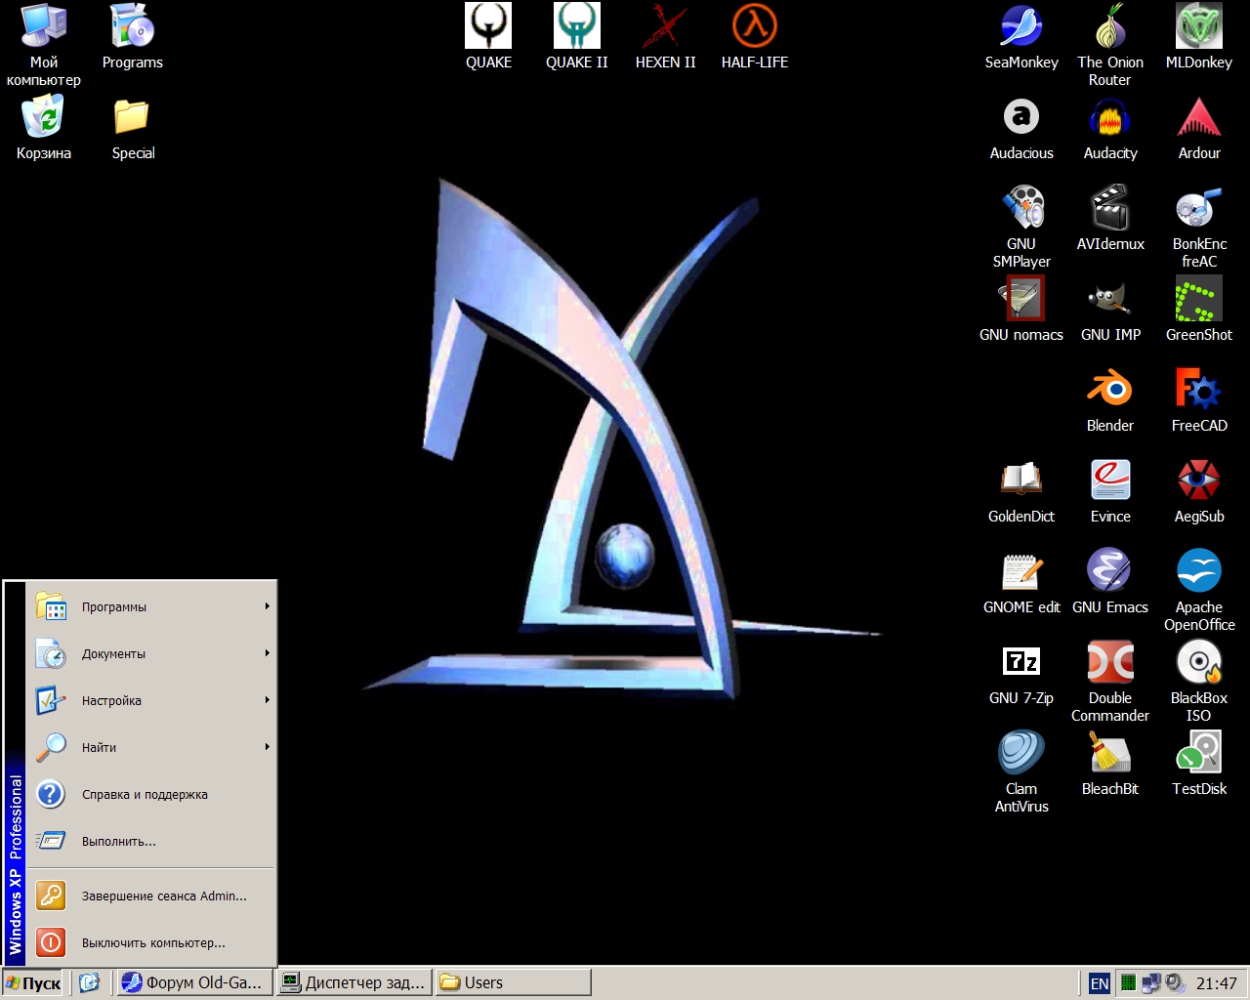Click the FreeCAD desktop shortcut
The image size is (1250, 1000).
point(1198,390)
